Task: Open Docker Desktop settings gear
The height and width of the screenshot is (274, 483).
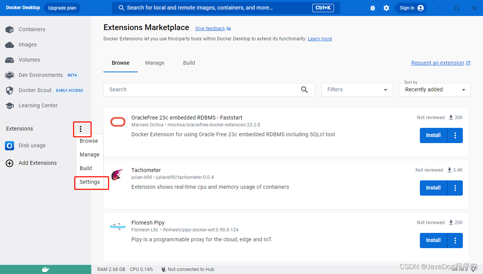Action: 386,8
